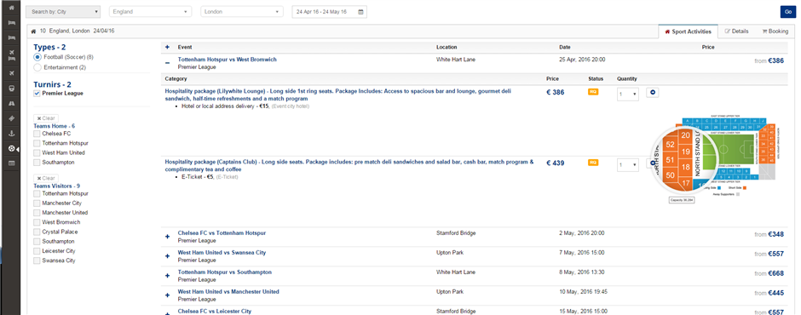This screenshot has width=801, height=315.
Task: Check Manchester United under Teams Visitors
Action: pos(37,212)
